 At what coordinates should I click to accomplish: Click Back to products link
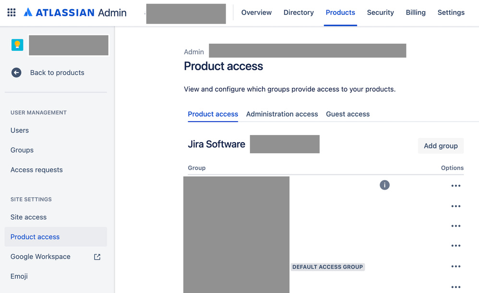[57, 73]
